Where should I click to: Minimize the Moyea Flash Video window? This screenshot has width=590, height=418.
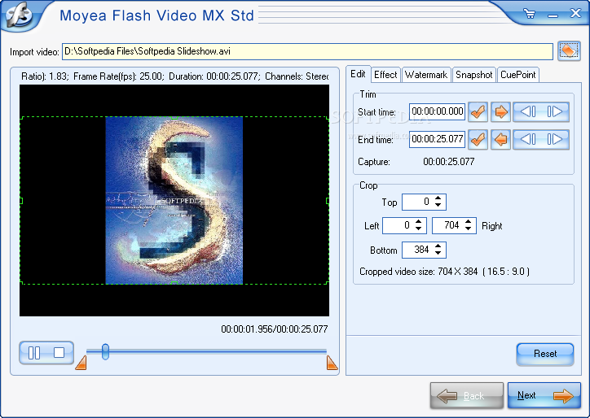point(553,15)
